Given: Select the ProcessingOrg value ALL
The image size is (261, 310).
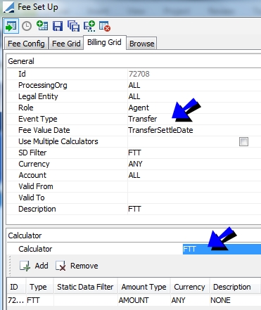Looking at the screenshot, I should click(x=194, y=85).
